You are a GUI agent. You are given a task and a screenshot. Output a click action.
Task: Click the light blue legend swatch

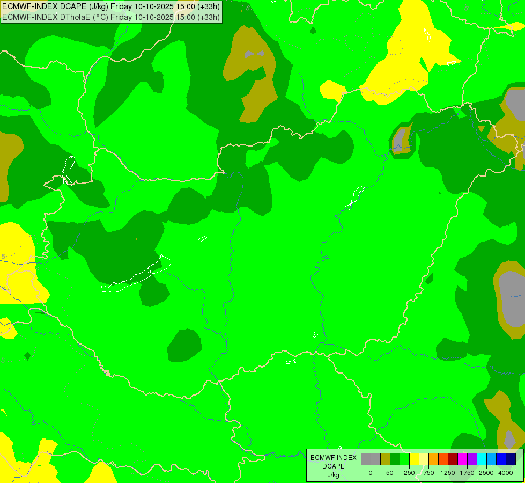click(x=492, y=459)
